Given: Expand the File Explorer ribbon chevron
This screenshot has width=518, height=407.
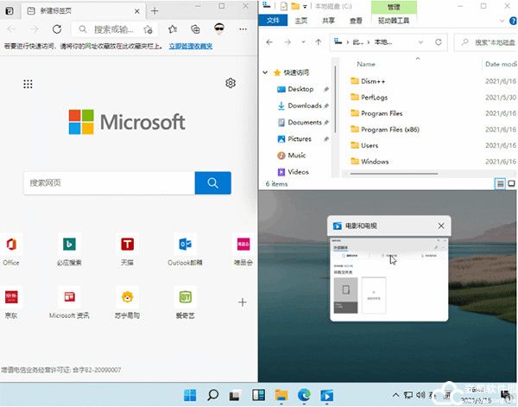Looking at the screenshot, I should [x=502, y=21].
